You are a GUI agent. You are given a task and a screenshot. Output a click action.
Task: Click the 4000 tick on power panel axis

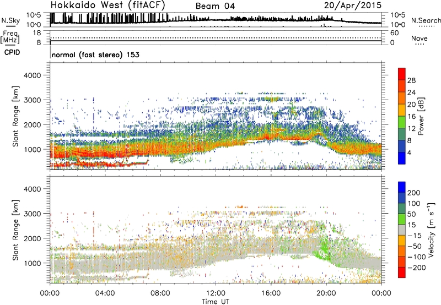33,75
